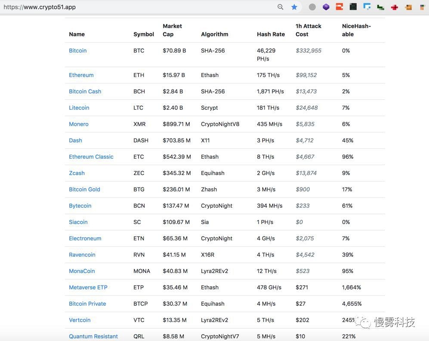
Task: Open the Metaverse ETP link
Action: pyautogui.click(x=88, y=287)
